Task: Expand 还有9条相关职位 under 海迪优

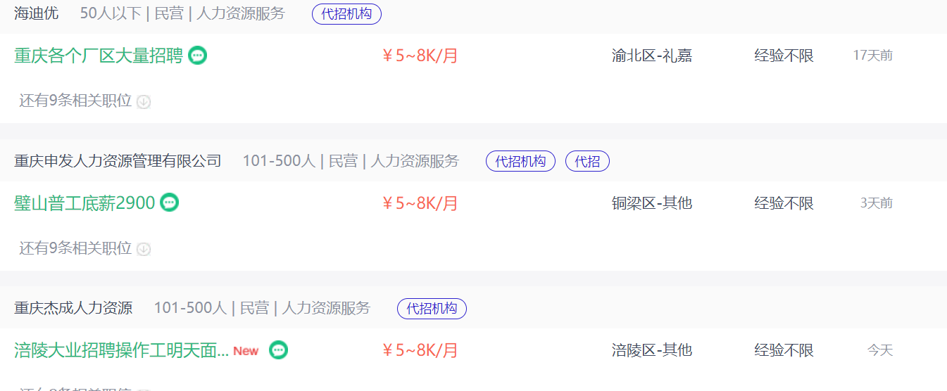Action: (75, 101)
